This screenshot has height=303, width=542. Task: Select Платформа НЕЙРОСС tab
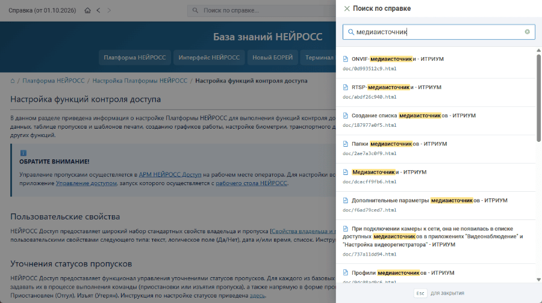tap(135, 58)
